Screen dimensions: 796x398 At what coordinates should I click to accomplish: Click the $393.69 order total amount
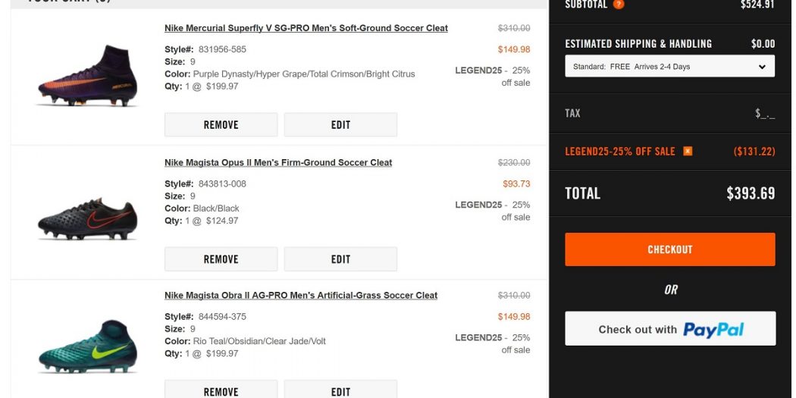pyautogui.click(x=750, y=193)
